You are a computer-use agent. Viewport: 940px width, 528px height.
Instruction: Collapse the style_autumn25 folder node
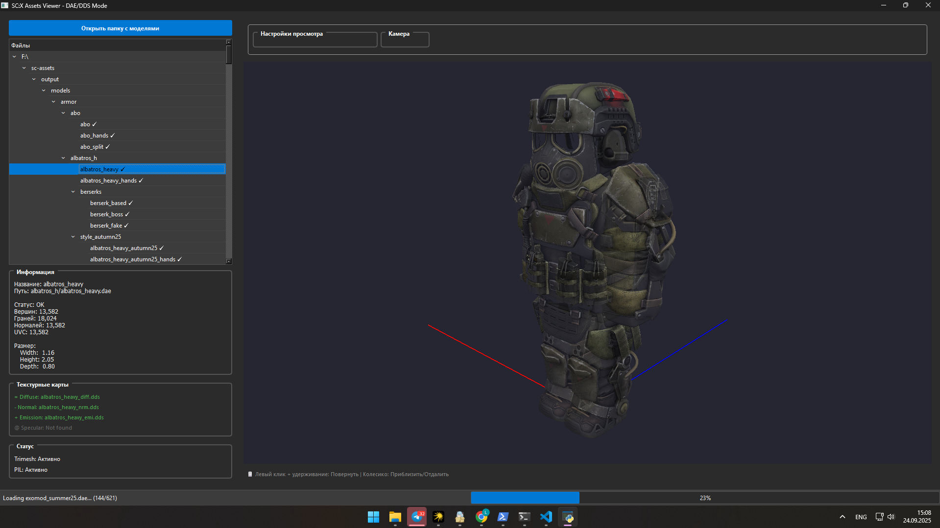point(73,237)
